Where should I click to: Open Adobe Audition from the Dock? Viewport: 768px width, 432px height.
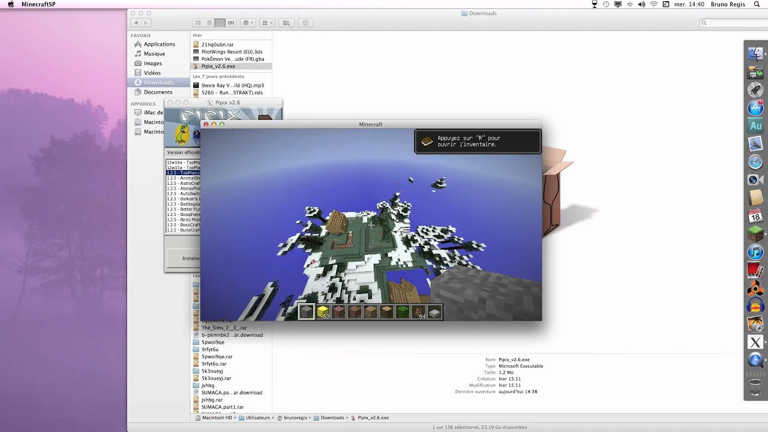point(755,126)
